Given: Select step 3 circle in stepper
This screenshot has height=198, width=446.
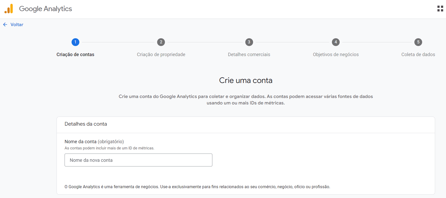Looking at the screenshot, I should (249, 42).
